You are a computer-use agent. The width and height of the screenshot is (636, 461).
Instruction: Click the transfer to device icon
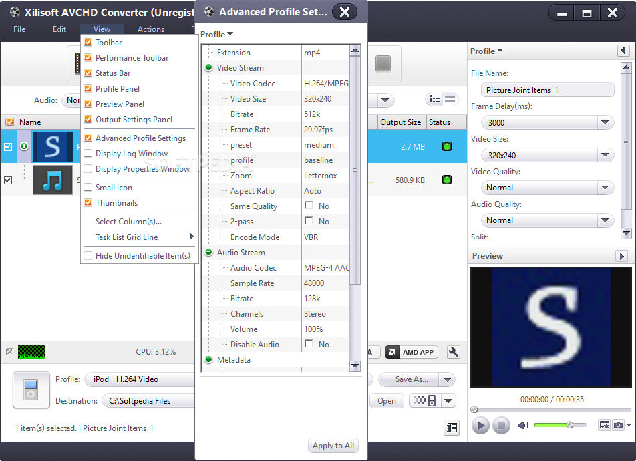[424, 400]
